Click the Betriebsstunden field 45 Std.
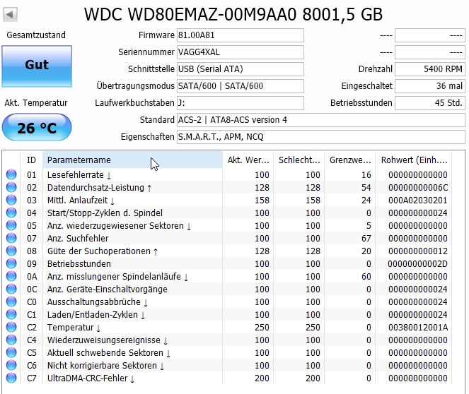This screenshot has width=469, height=394. coord(430,103)
